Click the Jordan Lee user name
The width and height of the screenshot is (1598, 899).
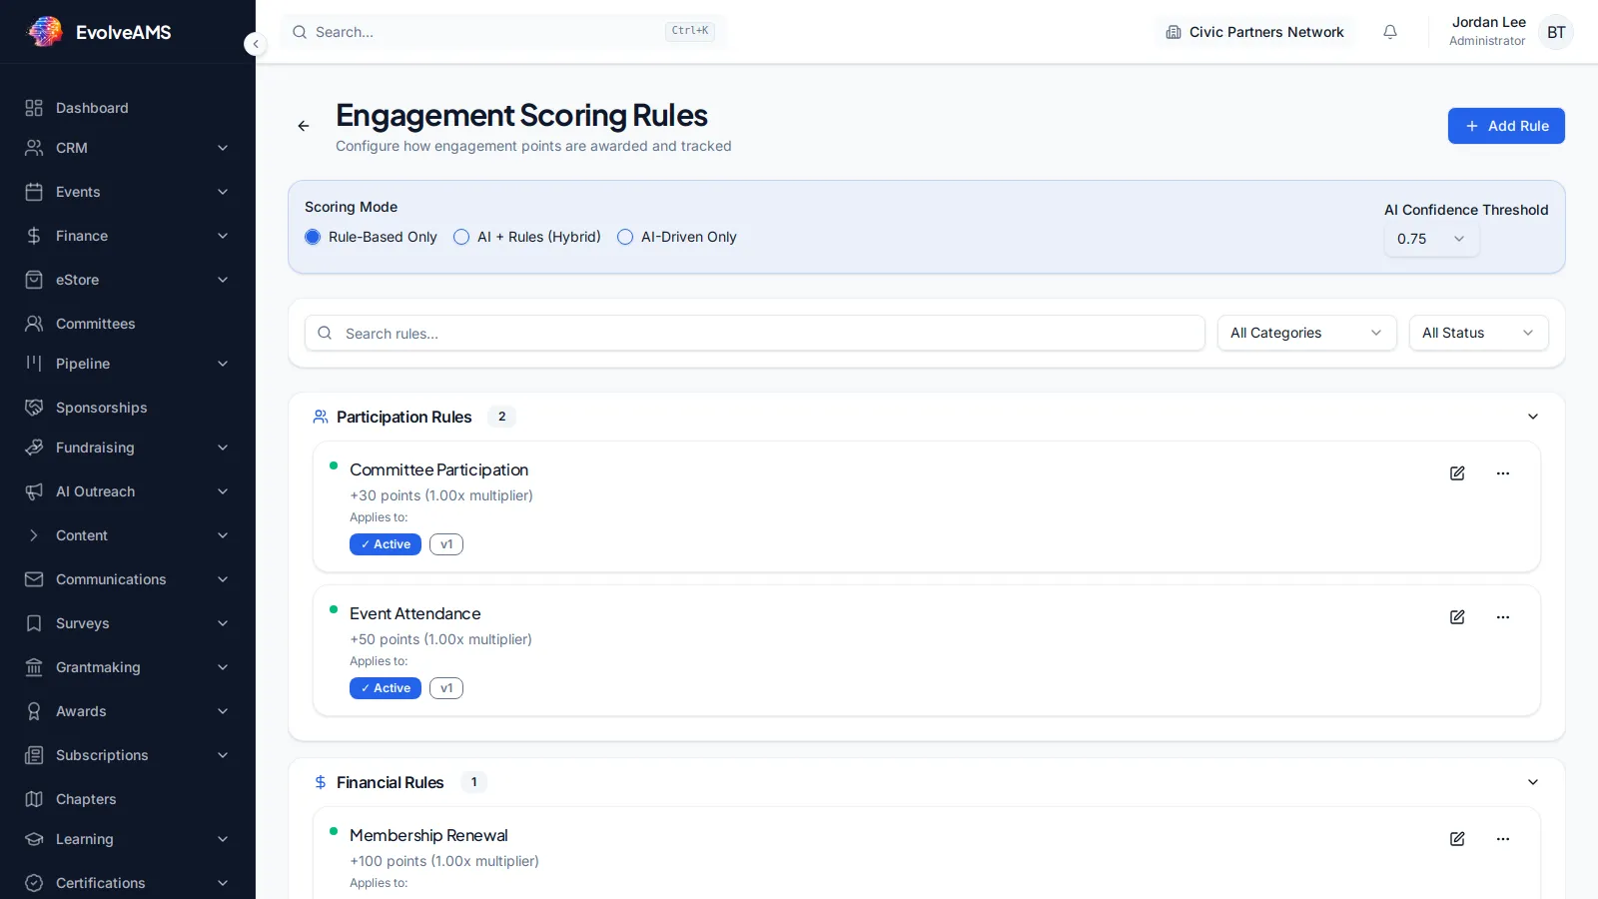[1488, 22]
